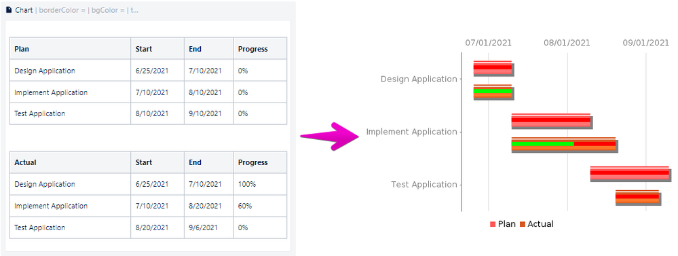This screenshot has height=256, width=678.
Task: Click the Chart macro document icon
Action: click(x=9, y=10)
